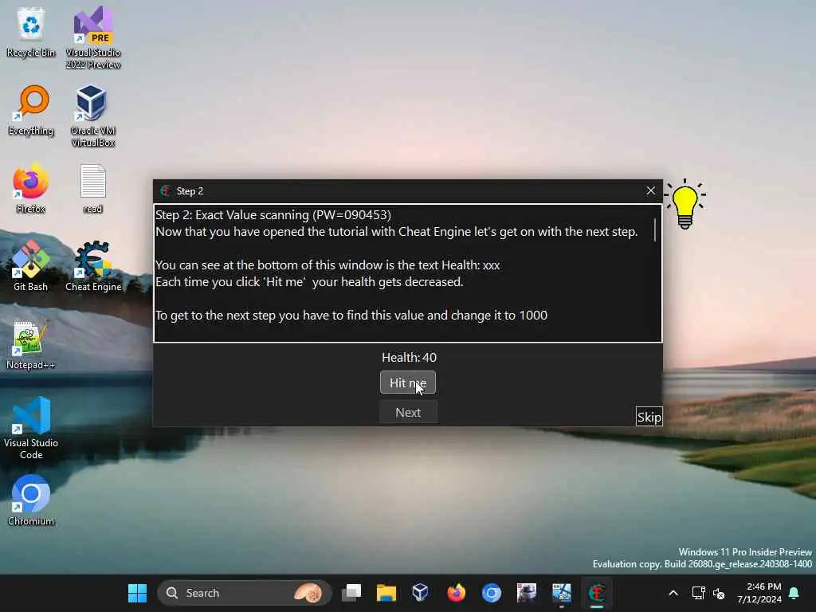This screenshot has width=816, height=612.
Task: Switch to Cheat Engine tutorial in taskbar
Action: 596,593
